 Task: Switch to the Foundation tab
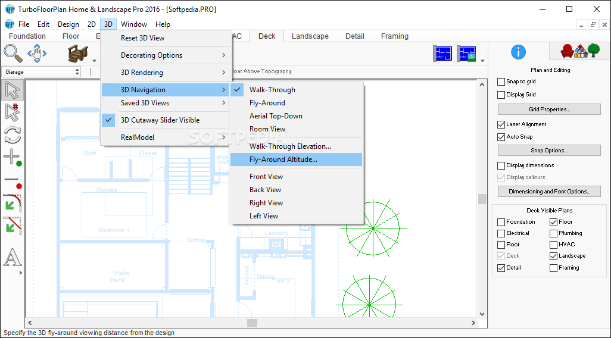coord(27,36)
